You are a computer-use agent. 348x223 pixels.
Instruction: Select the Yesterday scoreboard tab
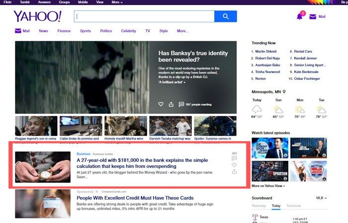(x=259, y=206)
